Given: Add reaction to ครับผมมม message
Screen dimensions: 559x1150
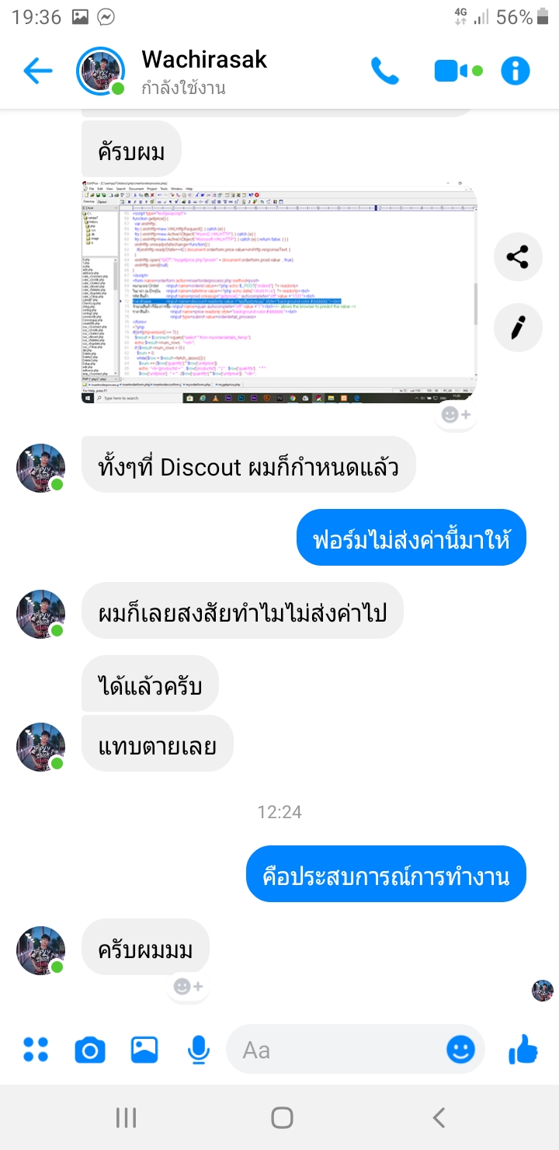Looking at the screenshot, I should (x=188, y=986).
